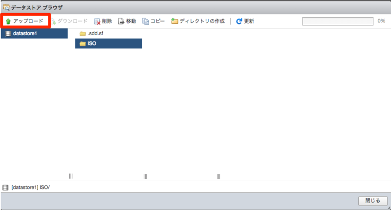Select datastore1 in the left pane
This screenshot has height=210, width=391.
click(x=34, y=33)
